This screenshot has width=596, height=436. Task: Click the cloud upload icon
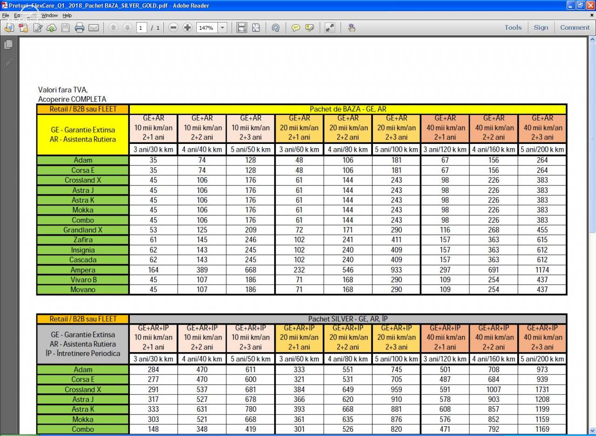click(51, 28)
